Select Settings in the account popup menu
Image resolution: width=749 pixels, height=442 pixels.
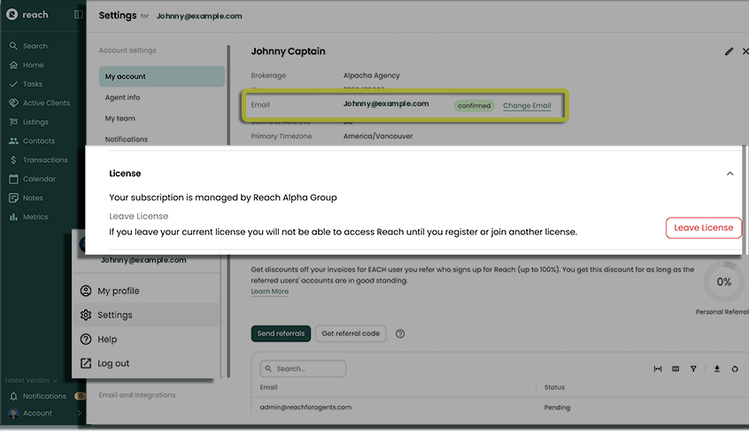[x=114, y=316]
